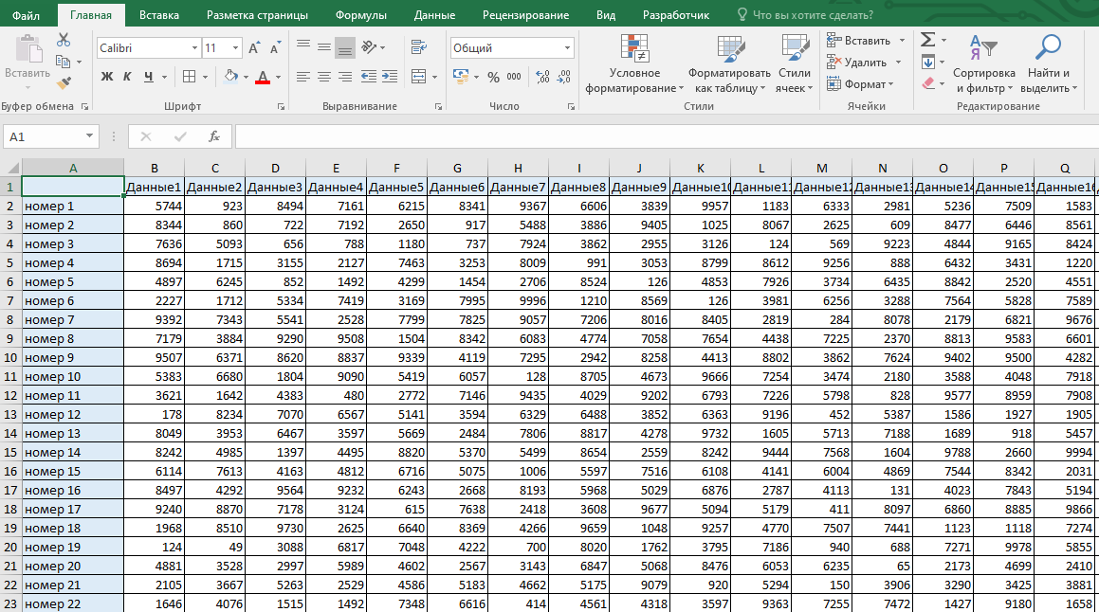Switch to the Формулы ribbon tab

pyautogui.click(x=360, y=15)
